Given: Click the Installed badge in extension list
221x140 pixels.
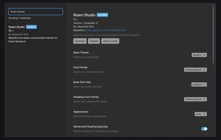Looking at the screenshot, I should [x=31, y=27].
